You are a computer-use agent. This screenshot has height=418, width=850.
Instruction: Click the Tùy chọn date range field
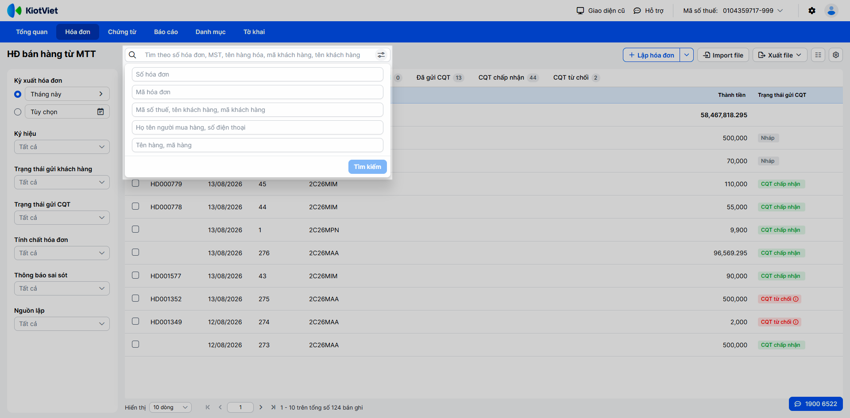pyautogui.click(x=67, y=111)
